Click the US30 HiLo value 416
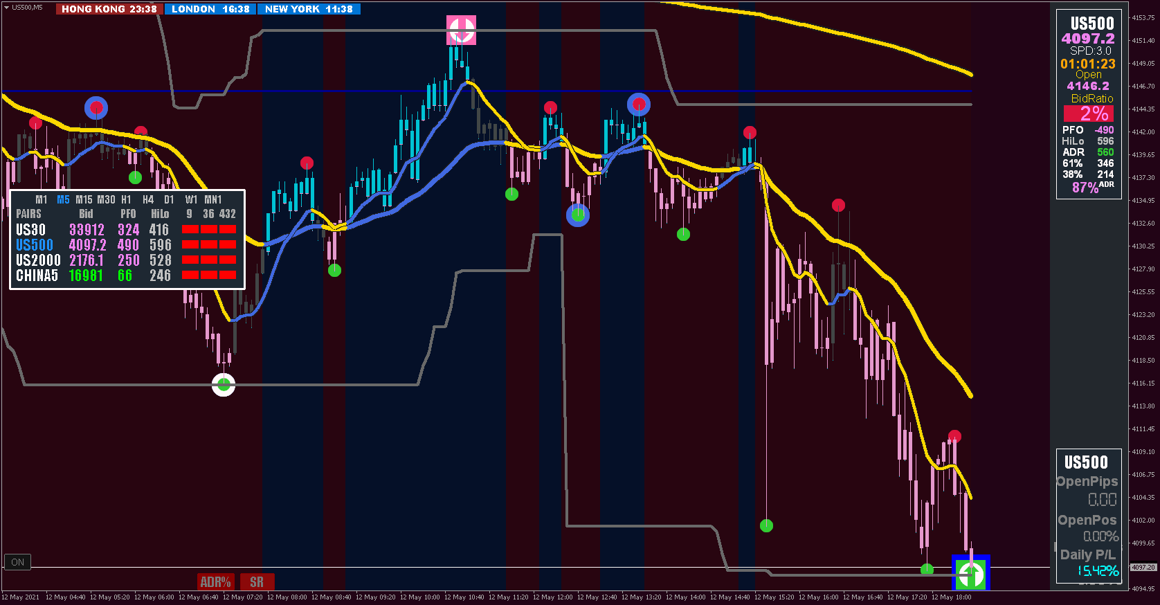This screenshot has width=1160, height=605. pos(159,230)
